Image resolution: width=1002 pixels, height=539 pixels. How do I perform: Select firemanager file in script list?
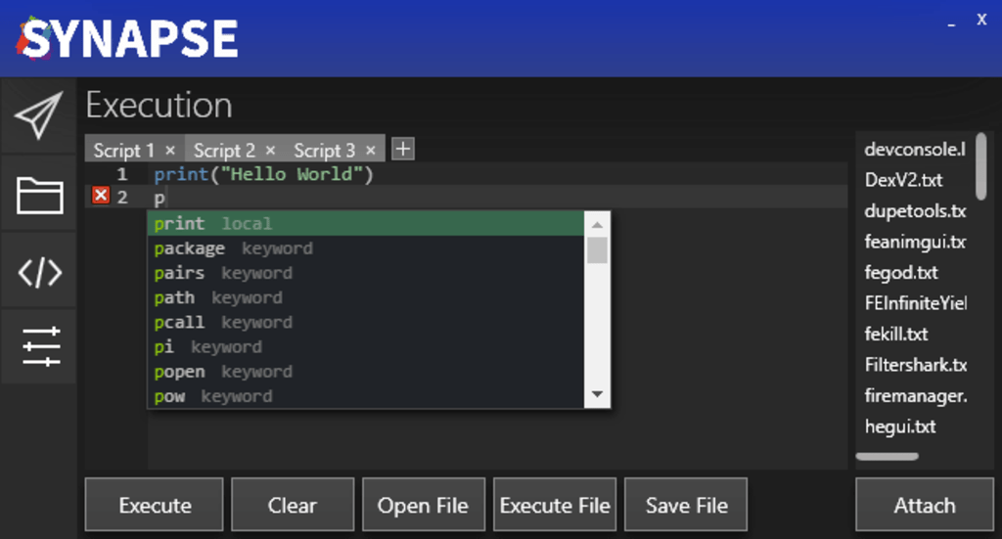915,396
